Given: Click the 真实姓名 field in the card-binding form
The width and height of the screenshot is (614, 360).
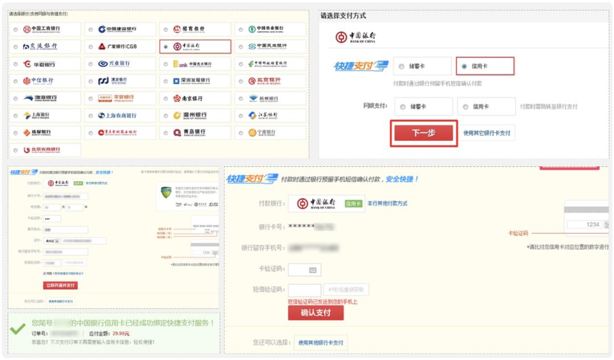Looking at the screenshot, I should (65, 230).
